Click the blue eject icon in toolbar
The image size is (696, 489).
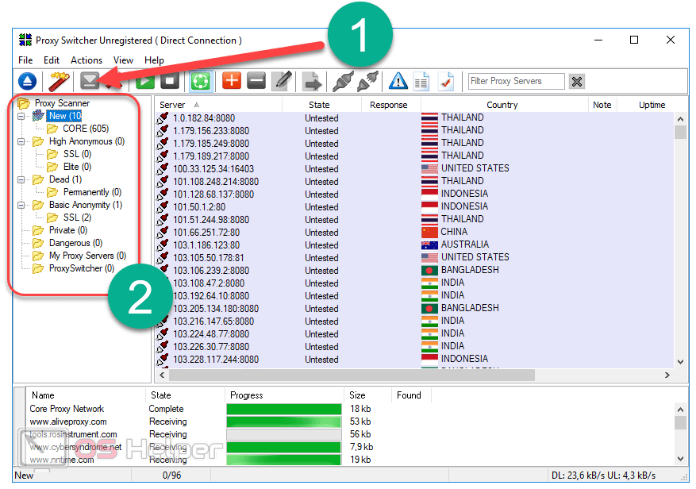tap(28, 81)
